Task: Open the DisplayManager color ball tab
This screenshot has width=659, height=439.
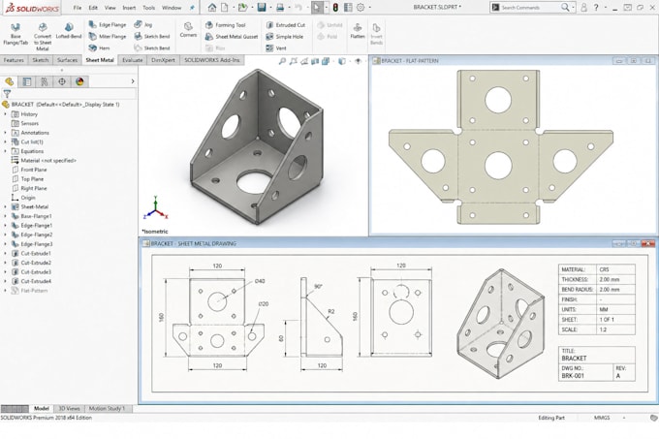Action: point(79,81)
